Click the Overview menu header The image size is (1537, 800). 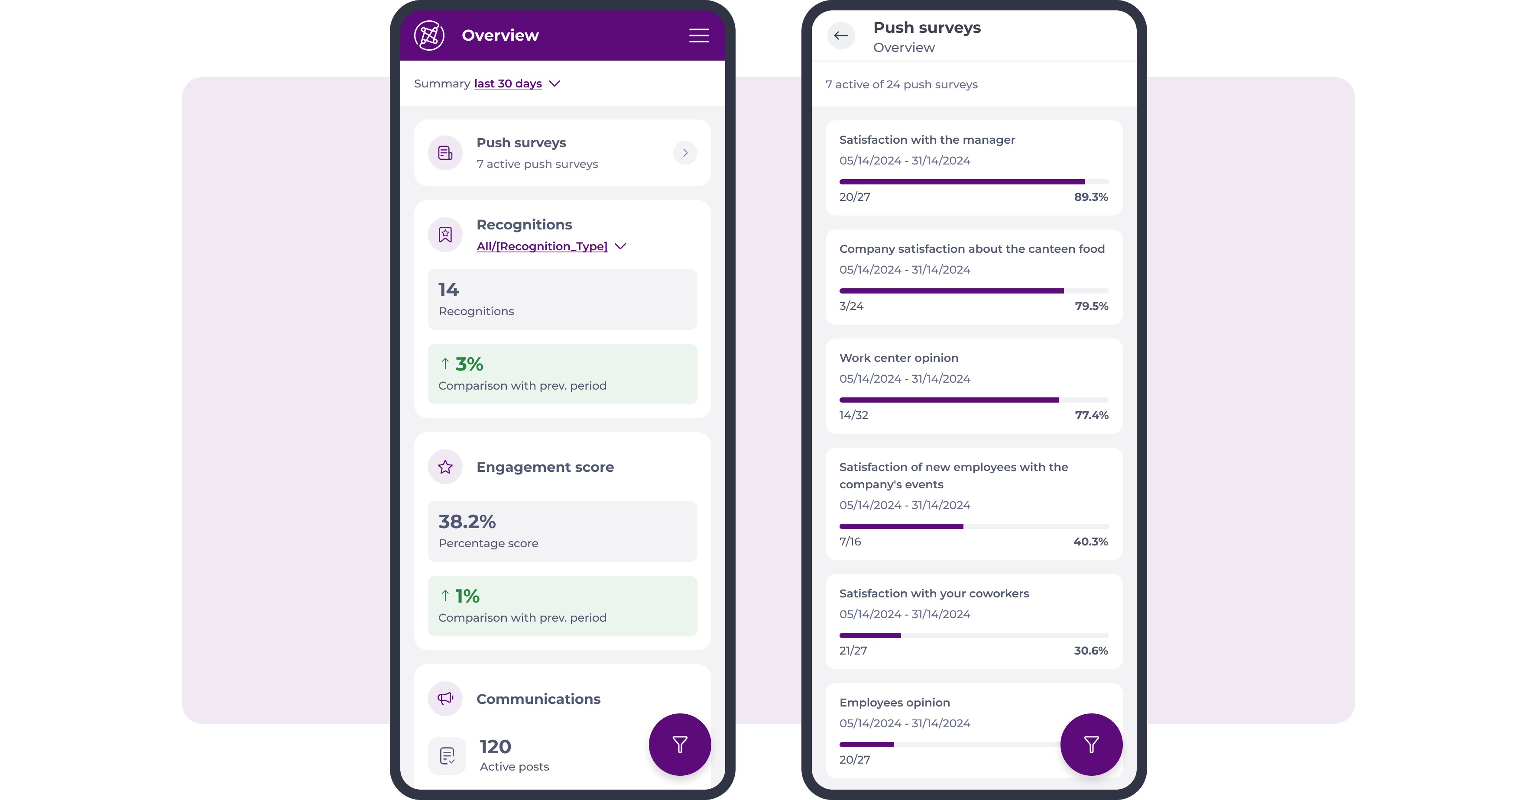click(500, 35)
